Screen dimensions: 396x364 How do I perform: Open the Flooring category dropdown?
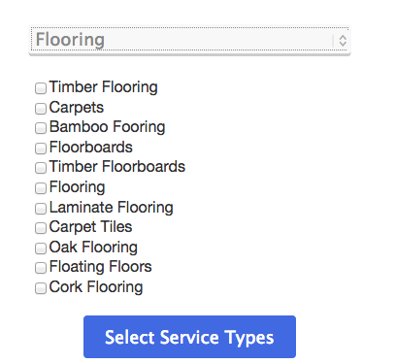coord(189,40)
